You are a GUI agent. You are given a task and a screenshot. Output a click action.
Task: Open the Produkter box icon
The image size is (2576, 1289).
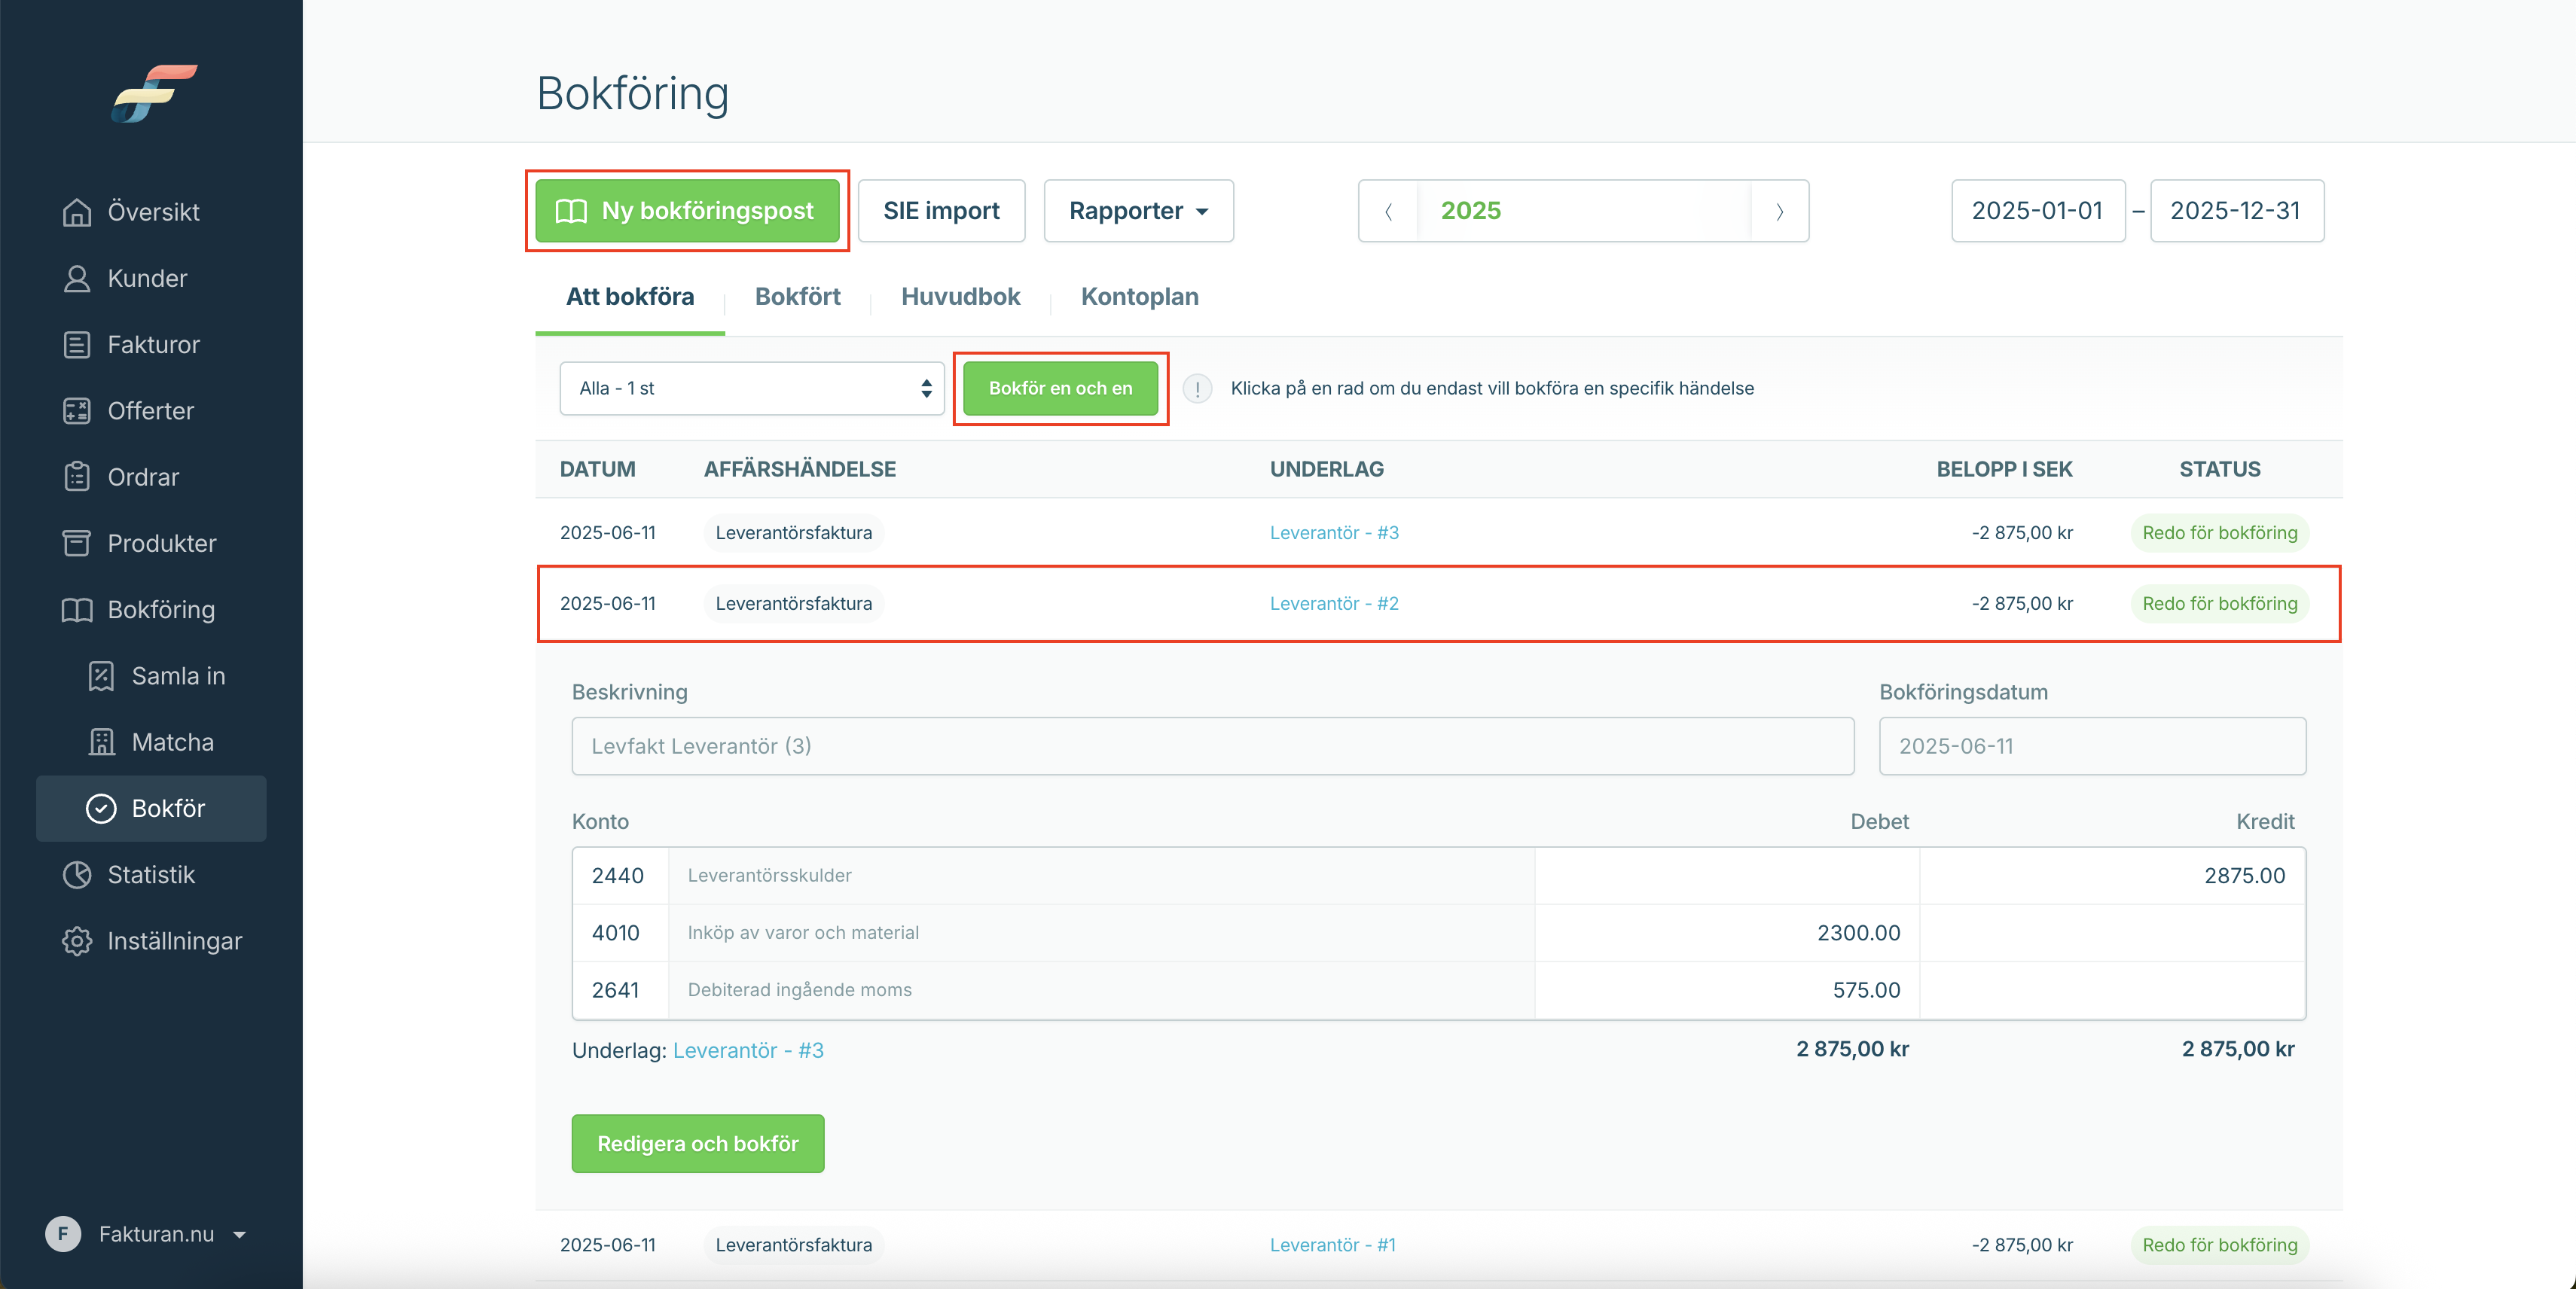click(77, 544)
